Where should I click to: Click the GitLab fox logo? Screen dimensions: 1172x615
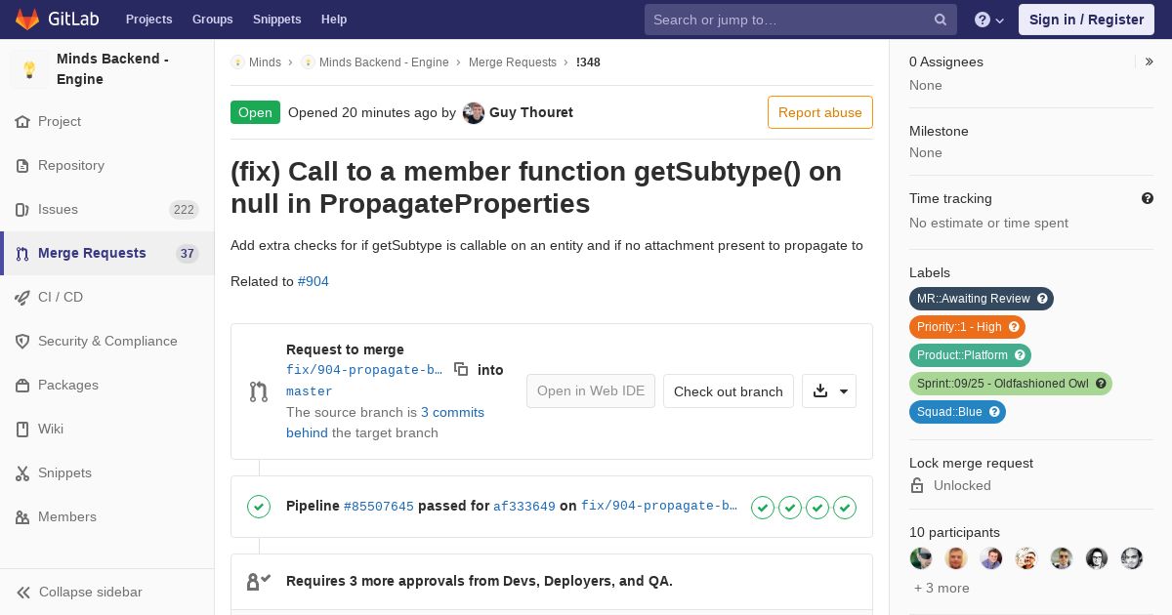click(x=26, y=19)
